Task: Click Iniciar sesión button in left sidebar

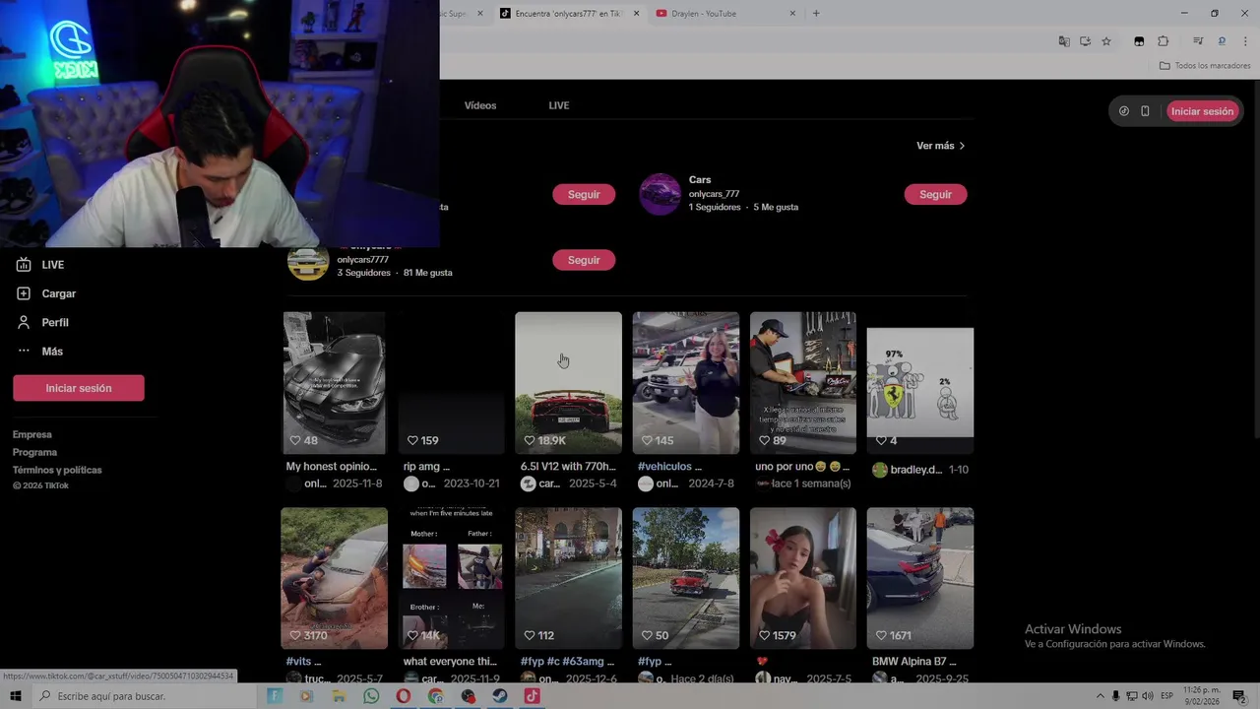Action: (79, 388)
